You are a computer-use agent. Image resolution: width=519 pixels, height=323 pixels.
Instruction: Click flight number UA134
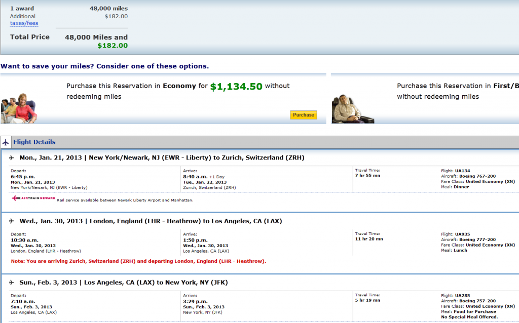462,171
